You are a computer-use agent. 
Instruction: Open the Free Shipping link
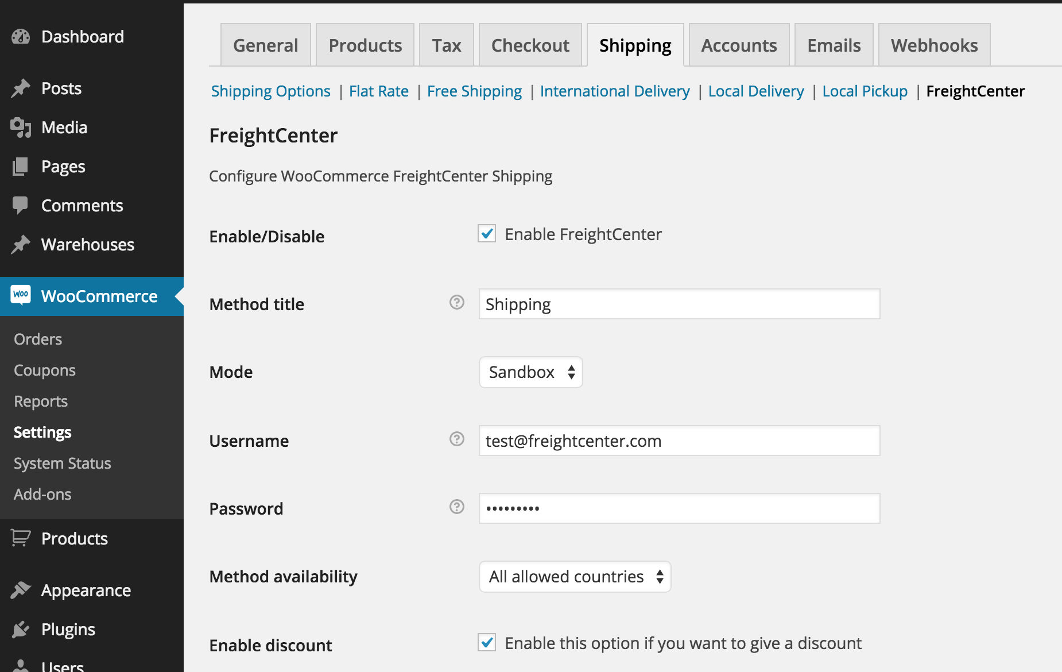(x=475, y=91)
